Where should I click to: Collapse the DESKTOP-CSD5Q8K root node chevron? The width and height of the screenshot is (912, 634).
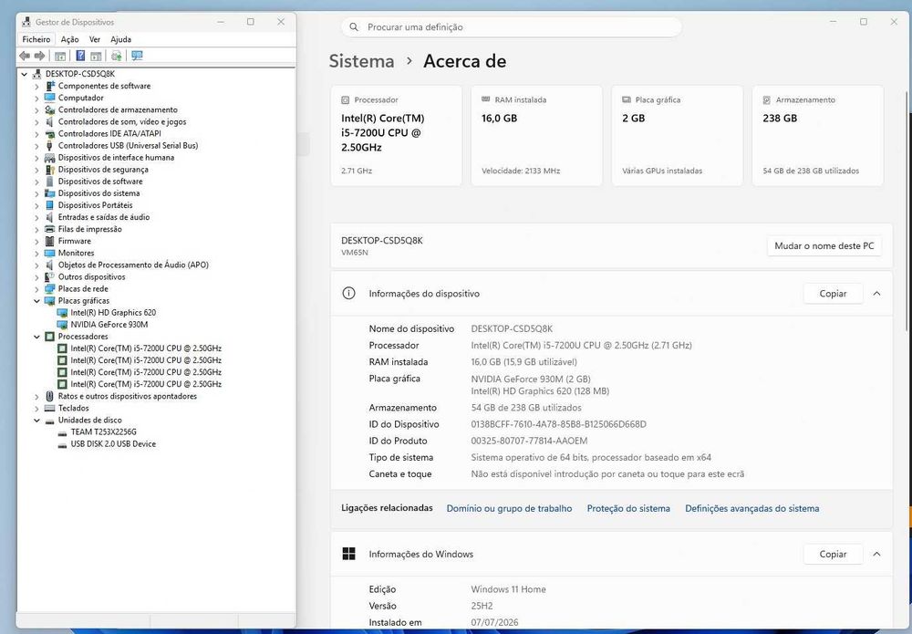tap(25, 74)
